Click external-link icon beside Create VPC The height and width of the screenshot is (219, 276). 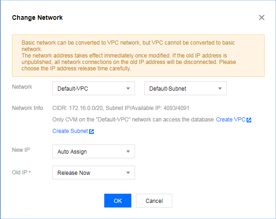click(x=249, y=120)
